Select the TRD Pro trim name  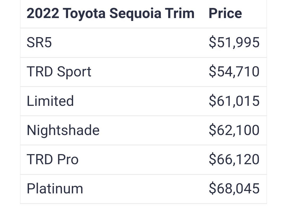point(53,159)
